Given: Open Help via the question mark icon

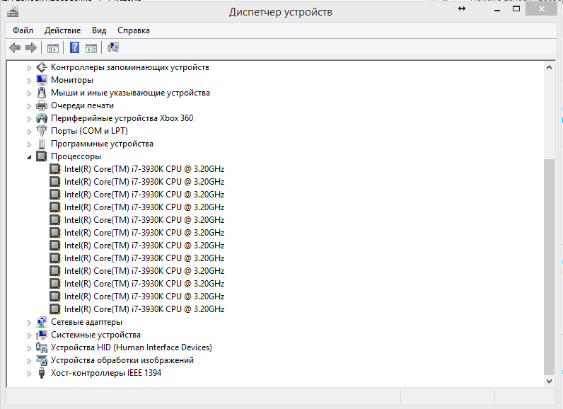Looking at the screenshot, I should (74, 47).
